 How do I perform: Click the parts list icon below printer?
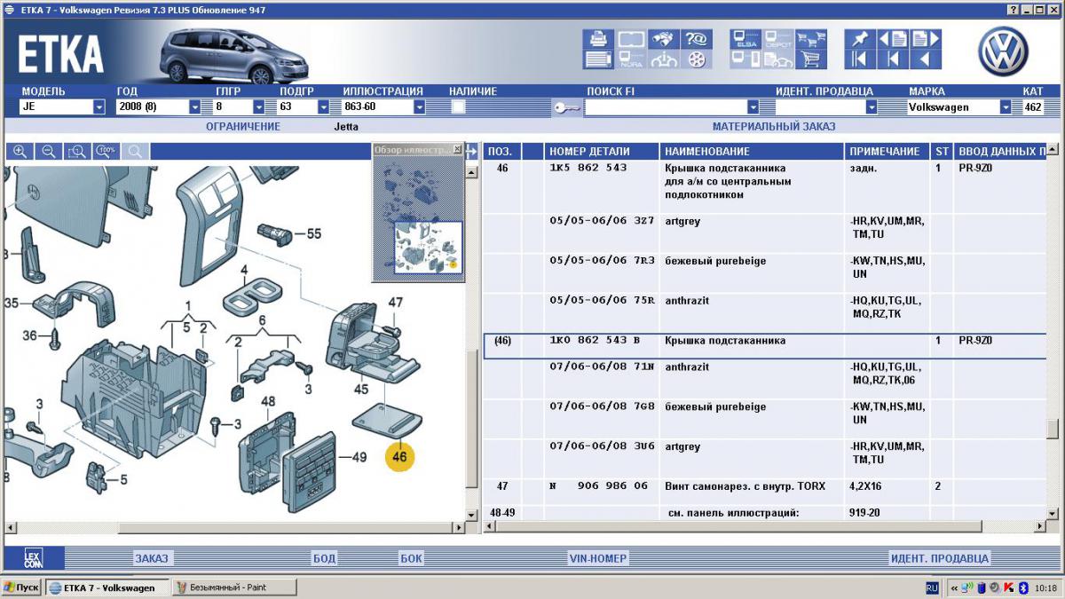[596, 59]
